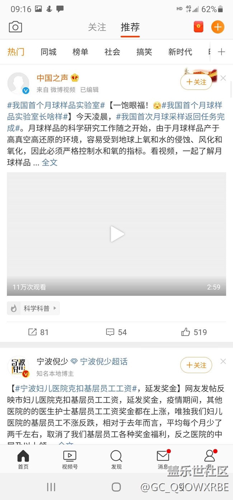The height and width of the screenshot is (500, 233).
Task: Expand full text via 全文 link
Action: 49,162
